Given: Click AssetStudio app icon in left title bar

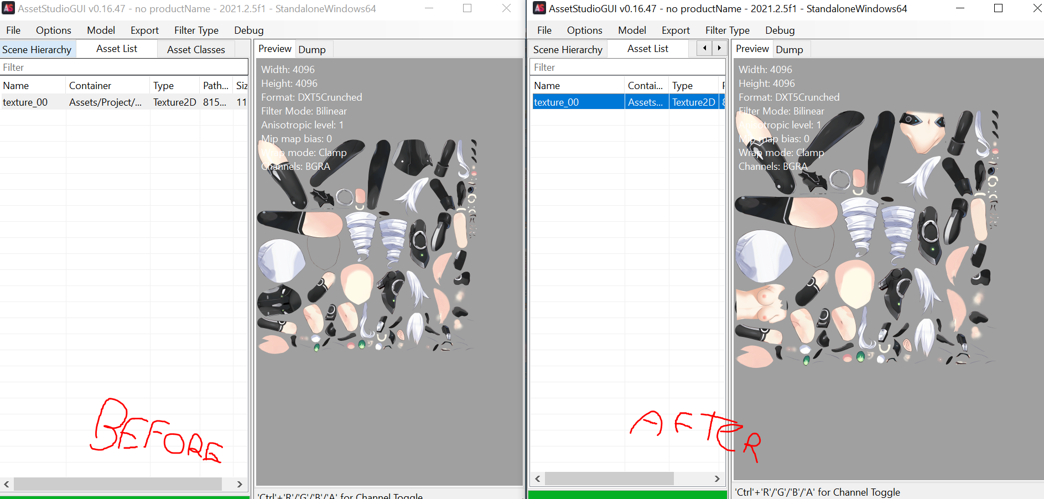Looking at the screenshot, I should click(x=8, y=8).
